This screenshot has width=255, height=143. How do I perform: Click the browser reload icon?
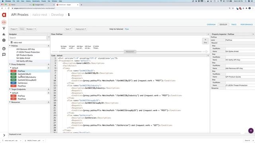(9, 8)
